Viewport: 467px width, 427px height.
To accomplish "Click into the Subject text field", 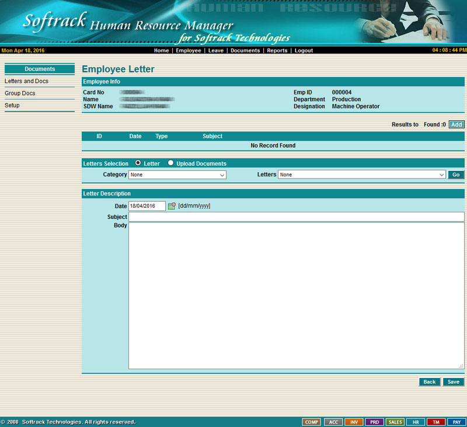I will point(296,217).
